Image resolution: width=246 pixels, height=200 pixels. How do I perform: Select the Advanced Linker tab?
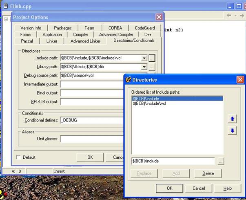85,41
